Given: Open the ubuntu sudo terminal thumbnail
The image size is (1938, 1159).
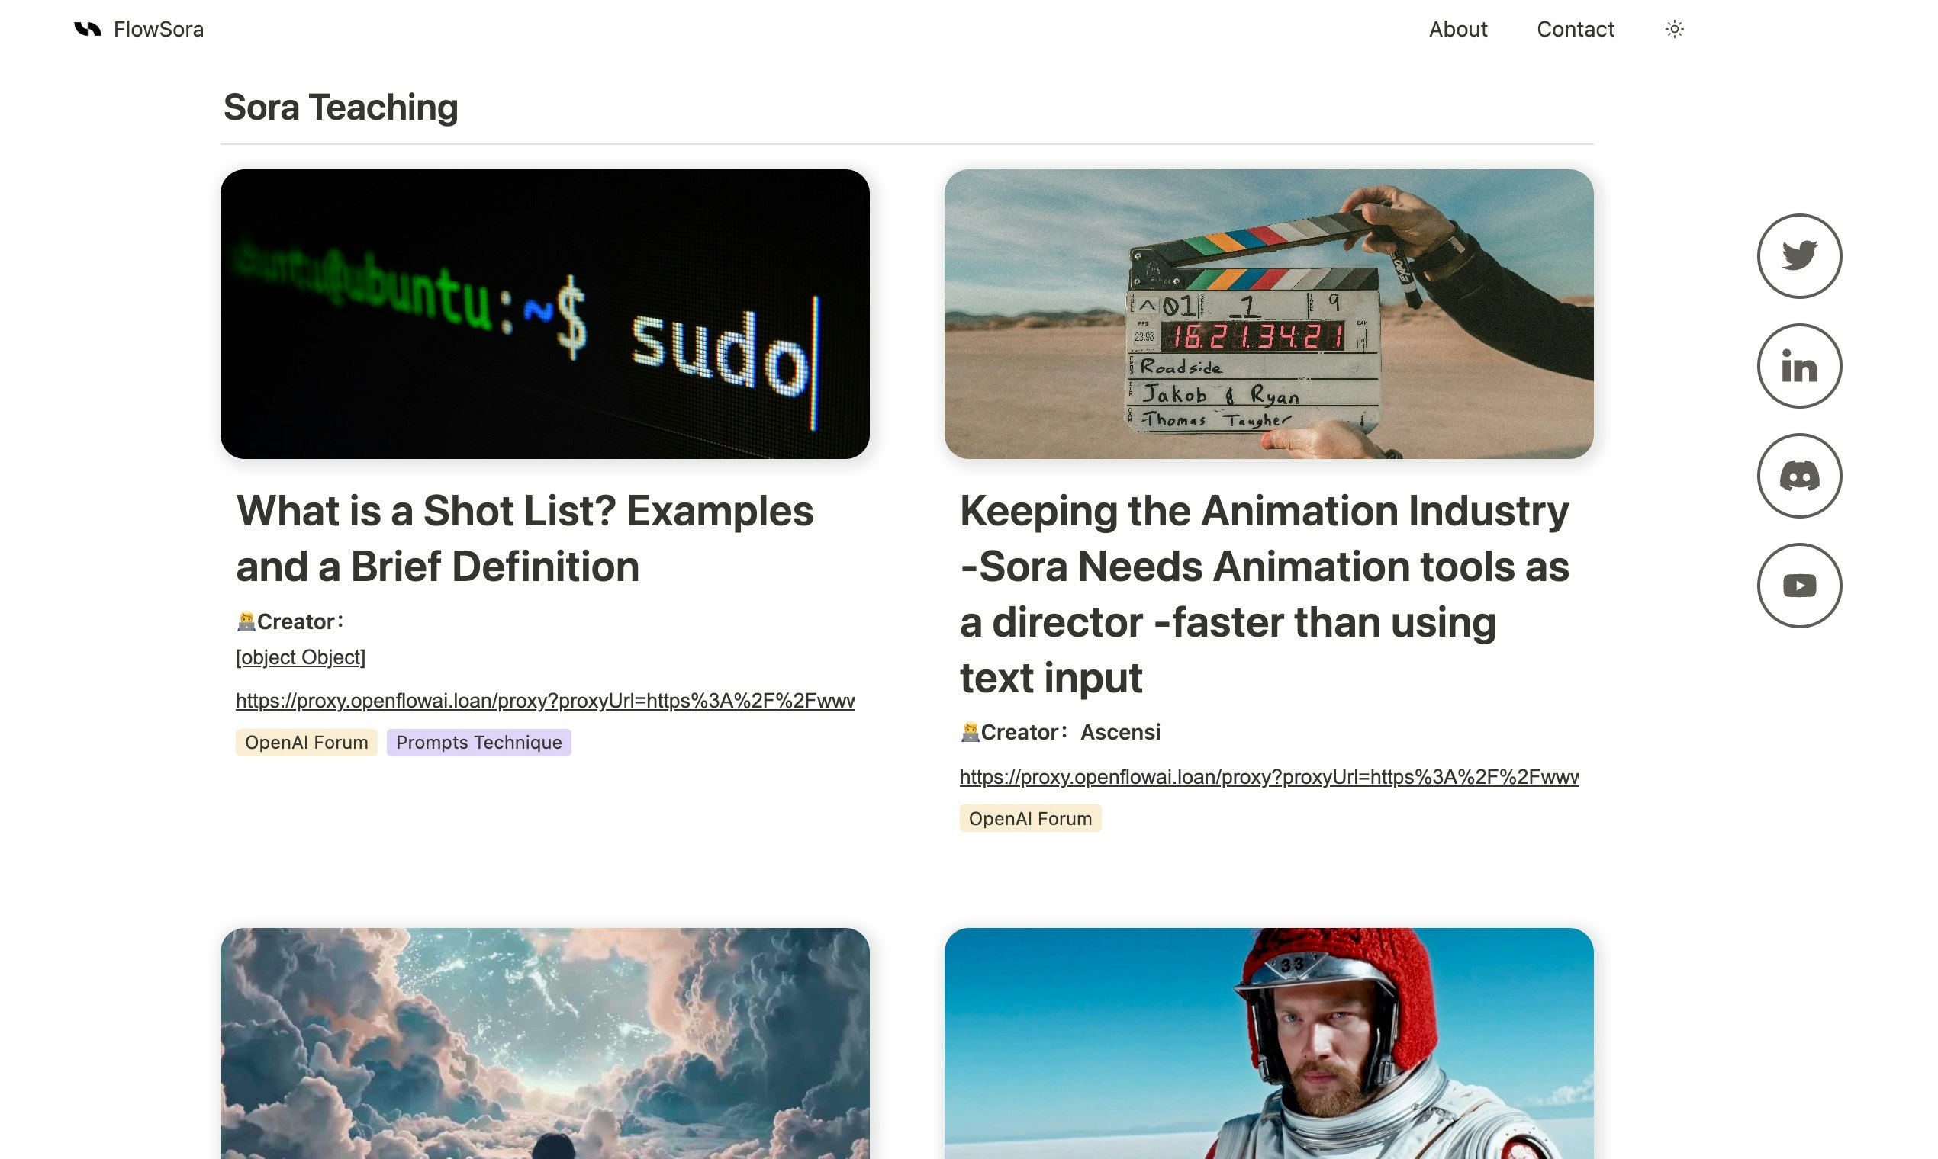Looking at the screenshot, I should [x=545, y=314].
